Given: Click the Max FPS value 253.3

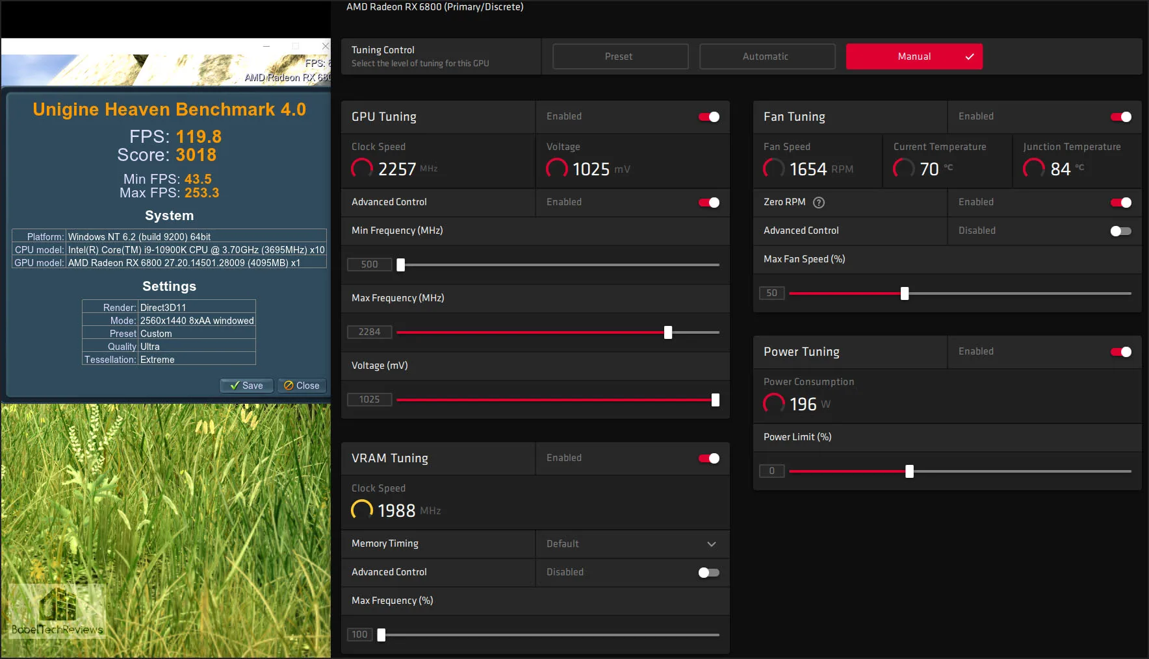Looking at the screenshot, I should coord(202,193).
